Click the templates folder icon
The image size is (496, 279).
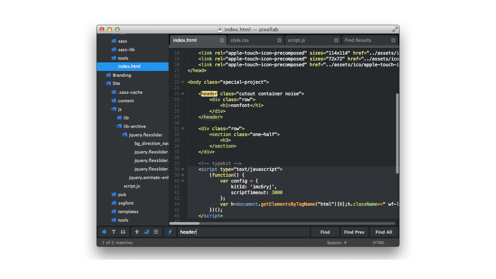[x=114, y=211]
